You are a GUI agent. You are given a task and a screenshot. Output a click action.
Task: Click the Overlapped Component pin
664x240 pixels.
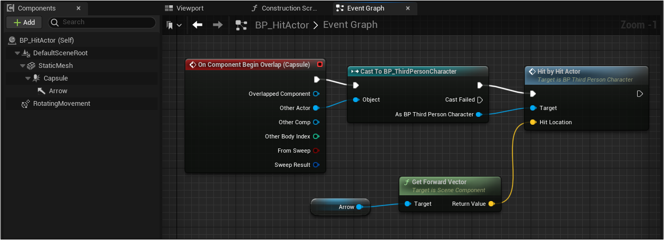tap(316, 94)
